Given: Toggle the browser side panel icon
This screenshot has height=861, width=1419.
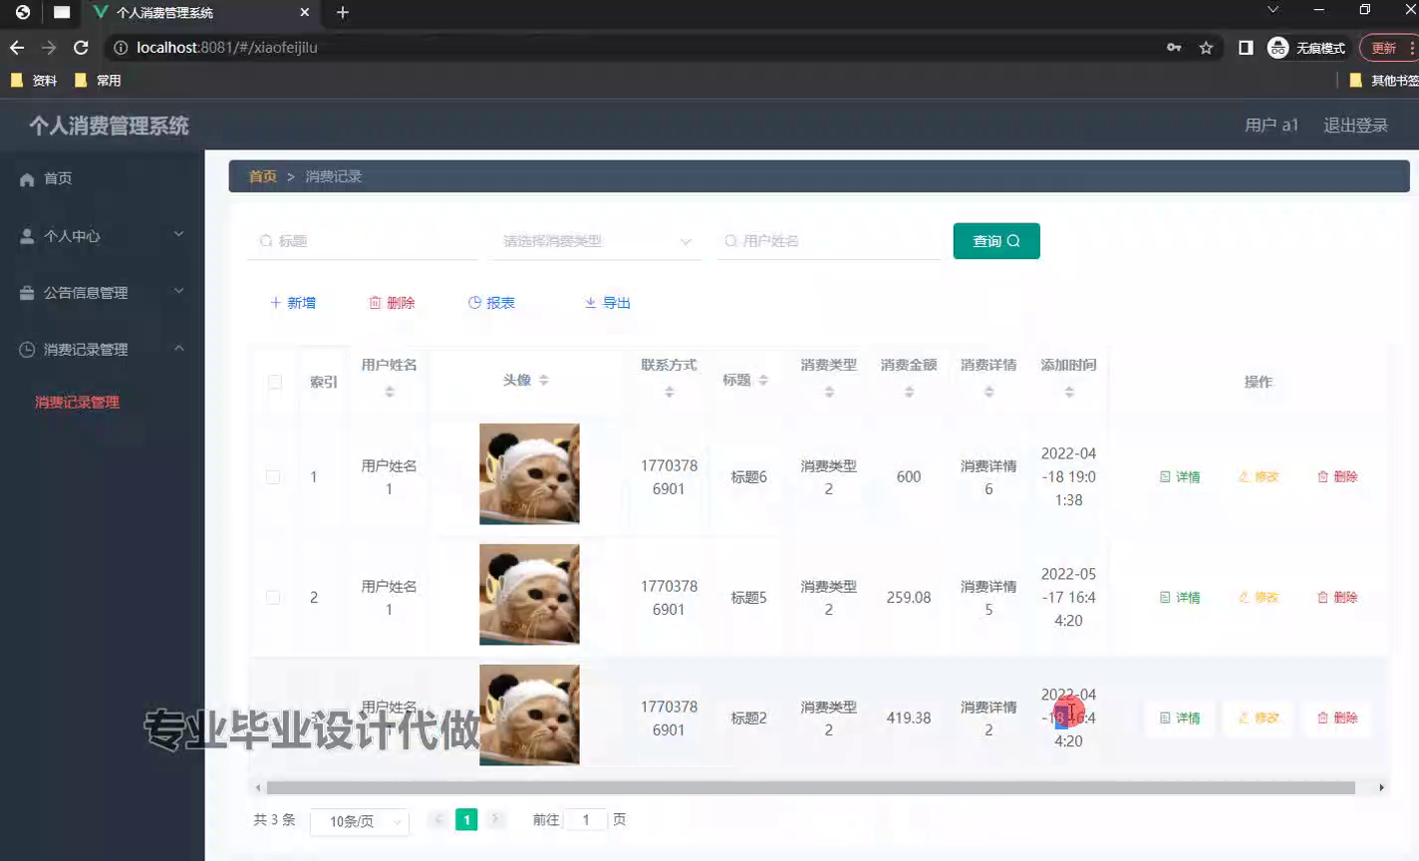Looking at the screenshot, I should (x=1246, y=48).
